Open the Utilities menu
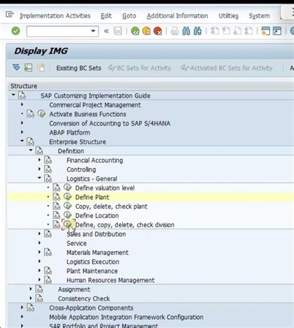This screenshot has height=328, width=294. pyautogui.click(x=229, y=16)
